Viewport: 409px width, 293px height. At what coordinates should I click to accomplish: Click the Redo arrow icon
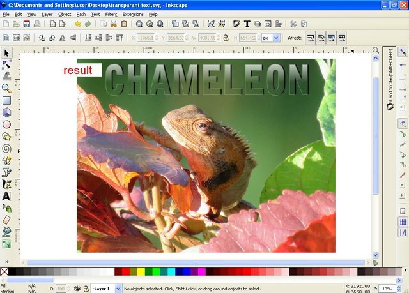pos(88,24)
